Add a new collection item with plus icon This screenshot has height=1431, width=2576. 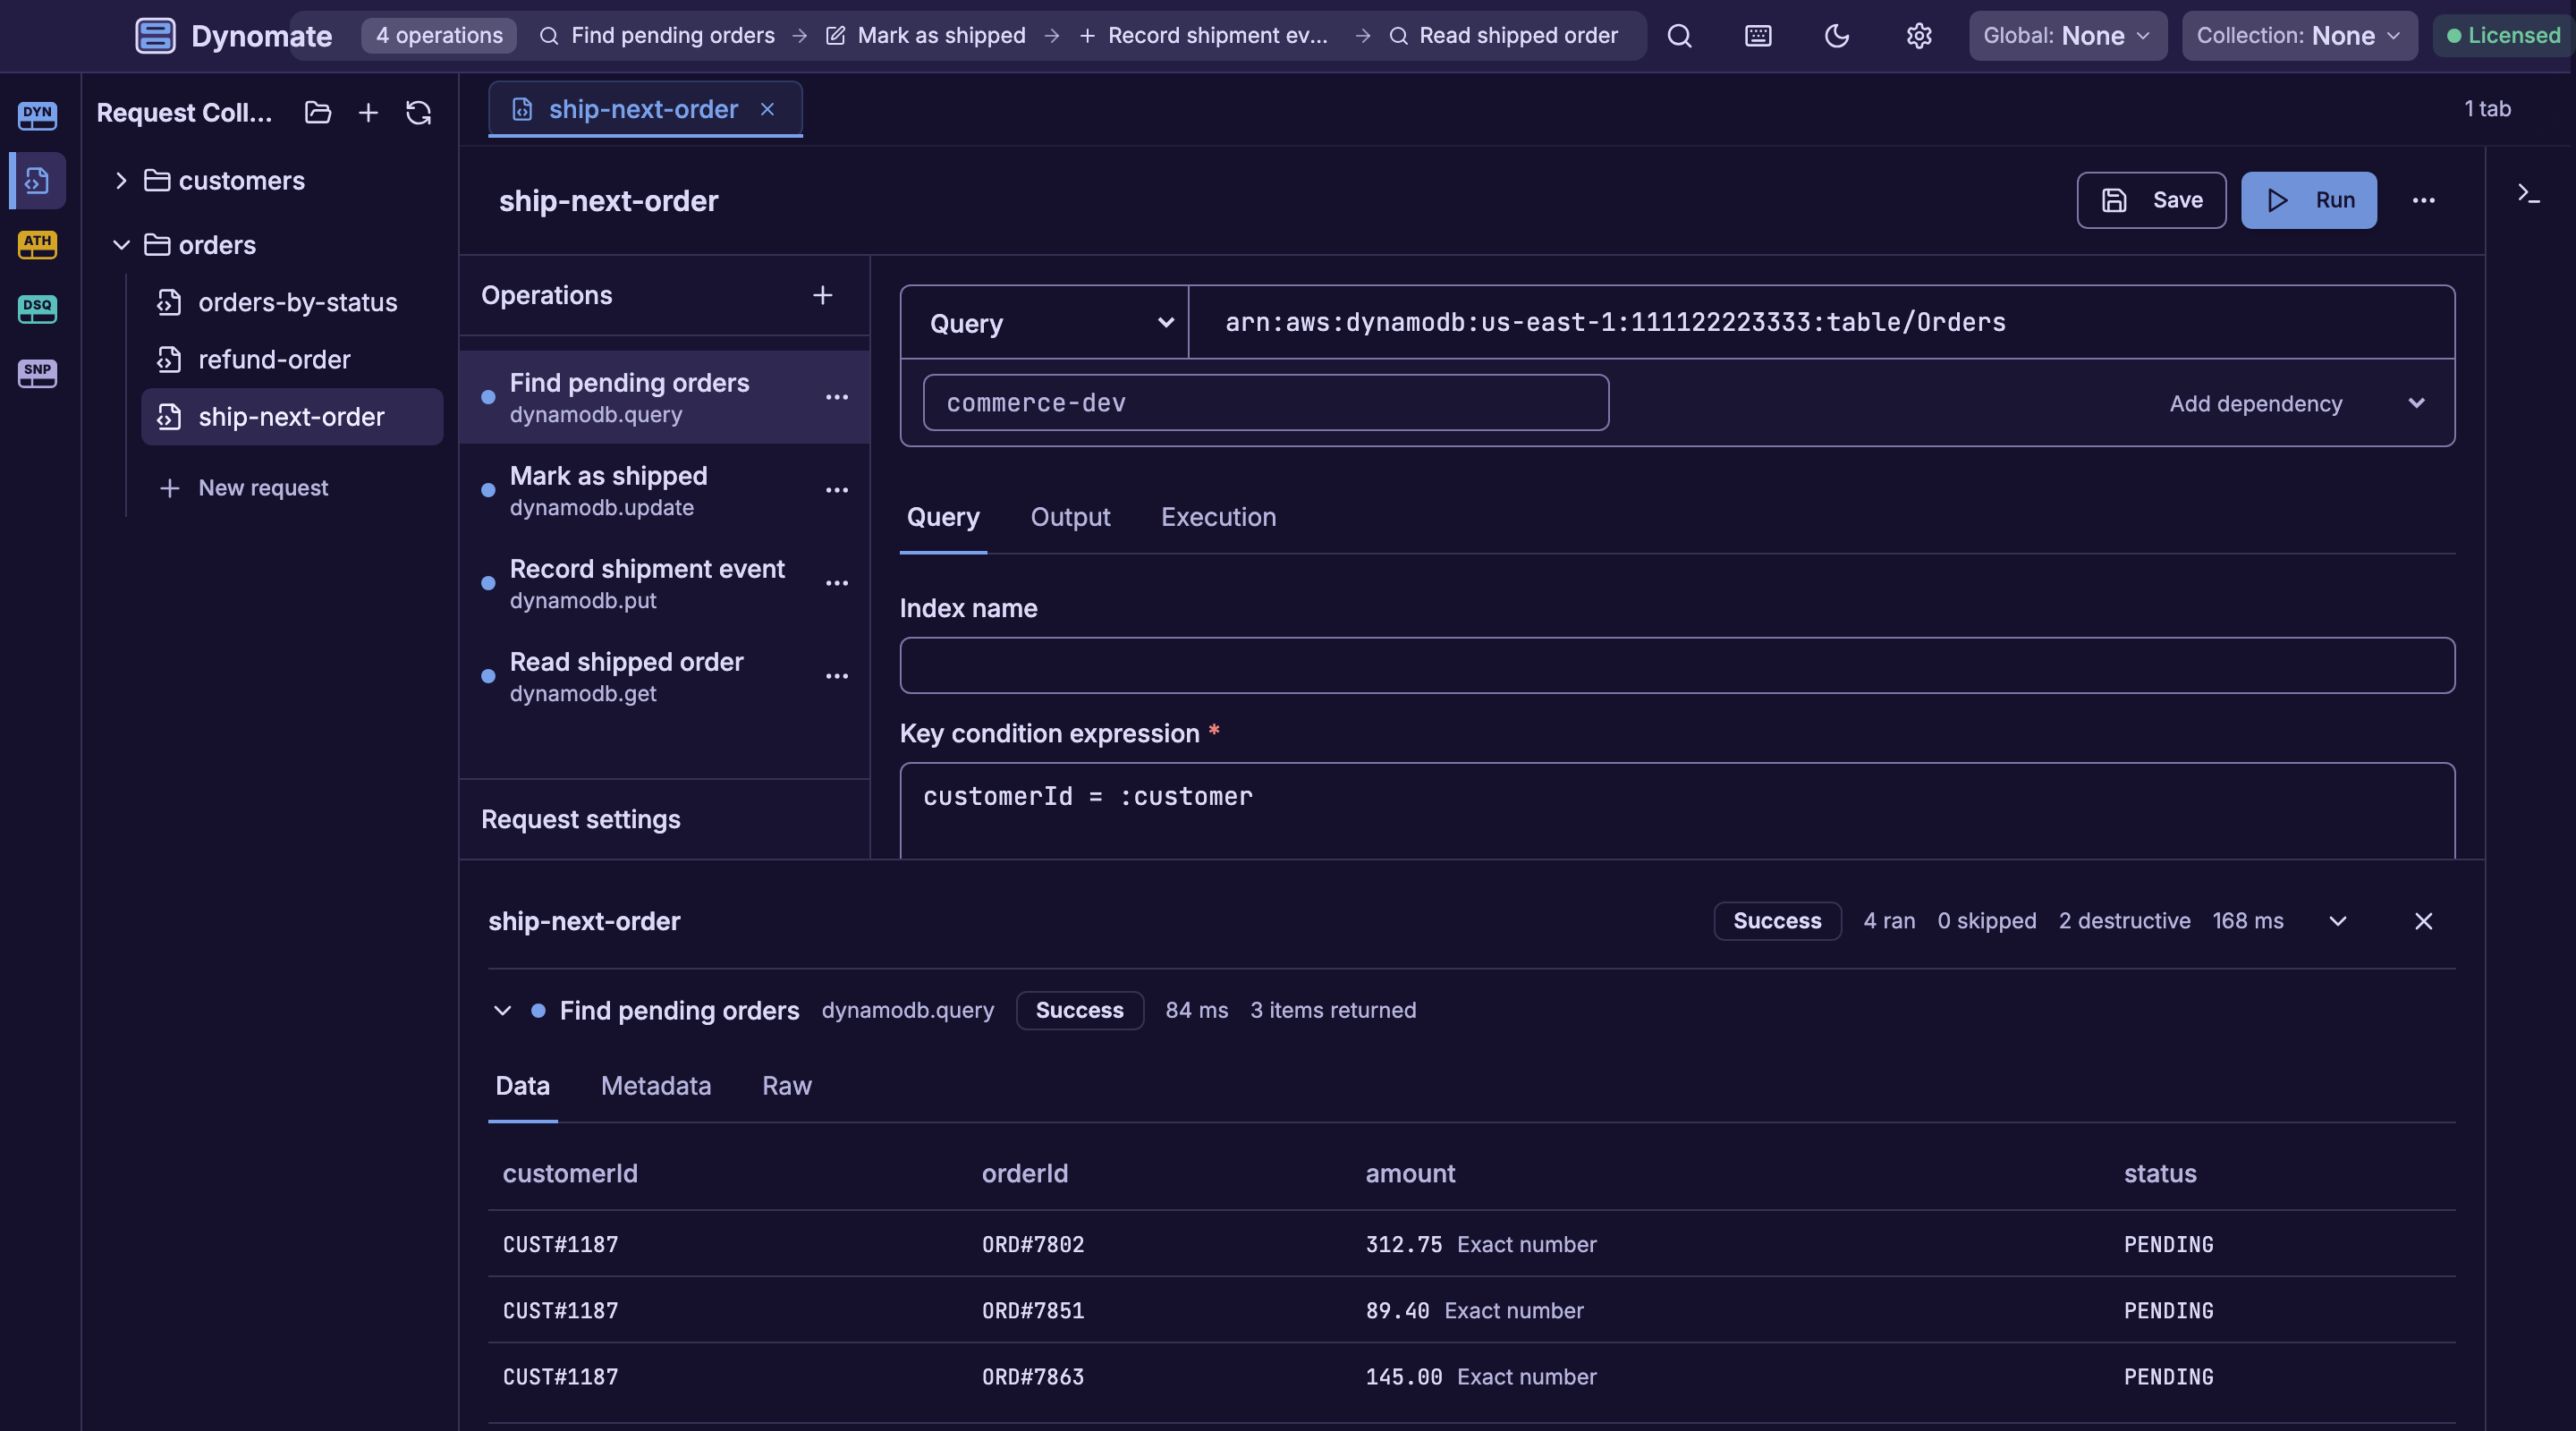pos(368,112)
